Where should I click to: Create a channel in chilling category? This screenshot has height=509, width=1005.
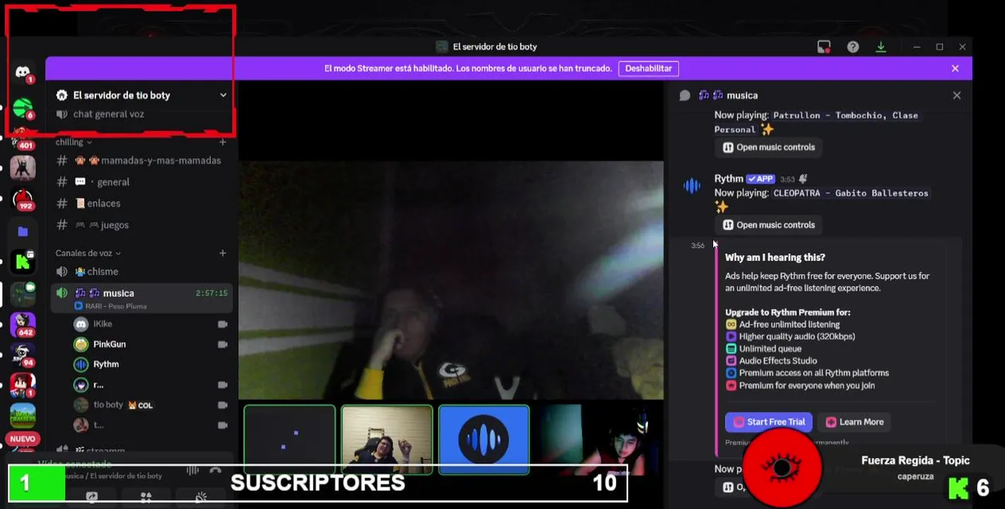point(223,142)
